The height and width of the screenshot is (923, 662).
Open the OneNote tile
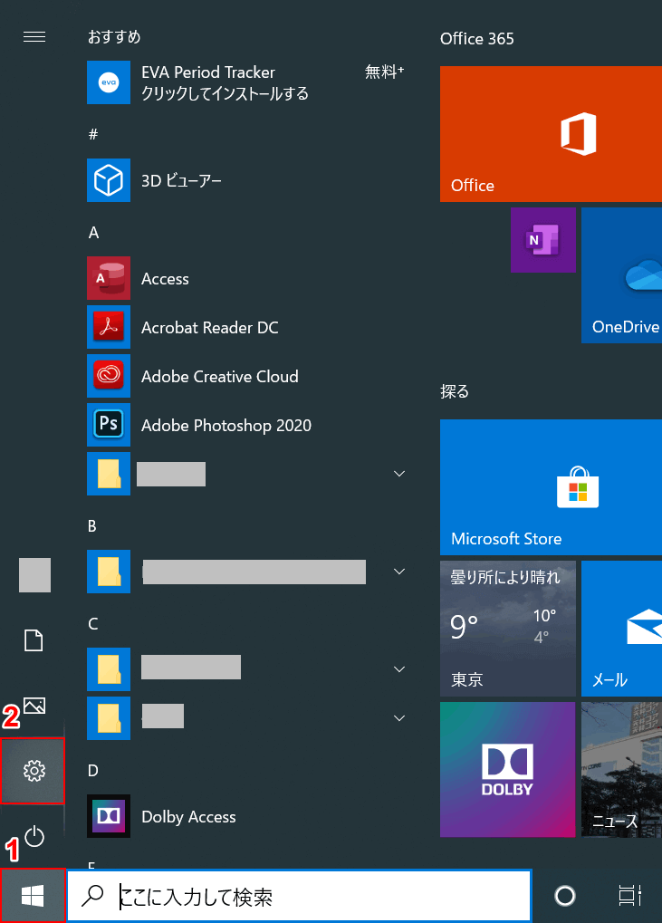pos(542,240)
